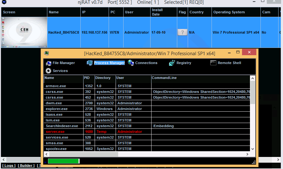Screen dimensions: 283x169
Task: Click Install Date column header
Action: pos(164,12)
